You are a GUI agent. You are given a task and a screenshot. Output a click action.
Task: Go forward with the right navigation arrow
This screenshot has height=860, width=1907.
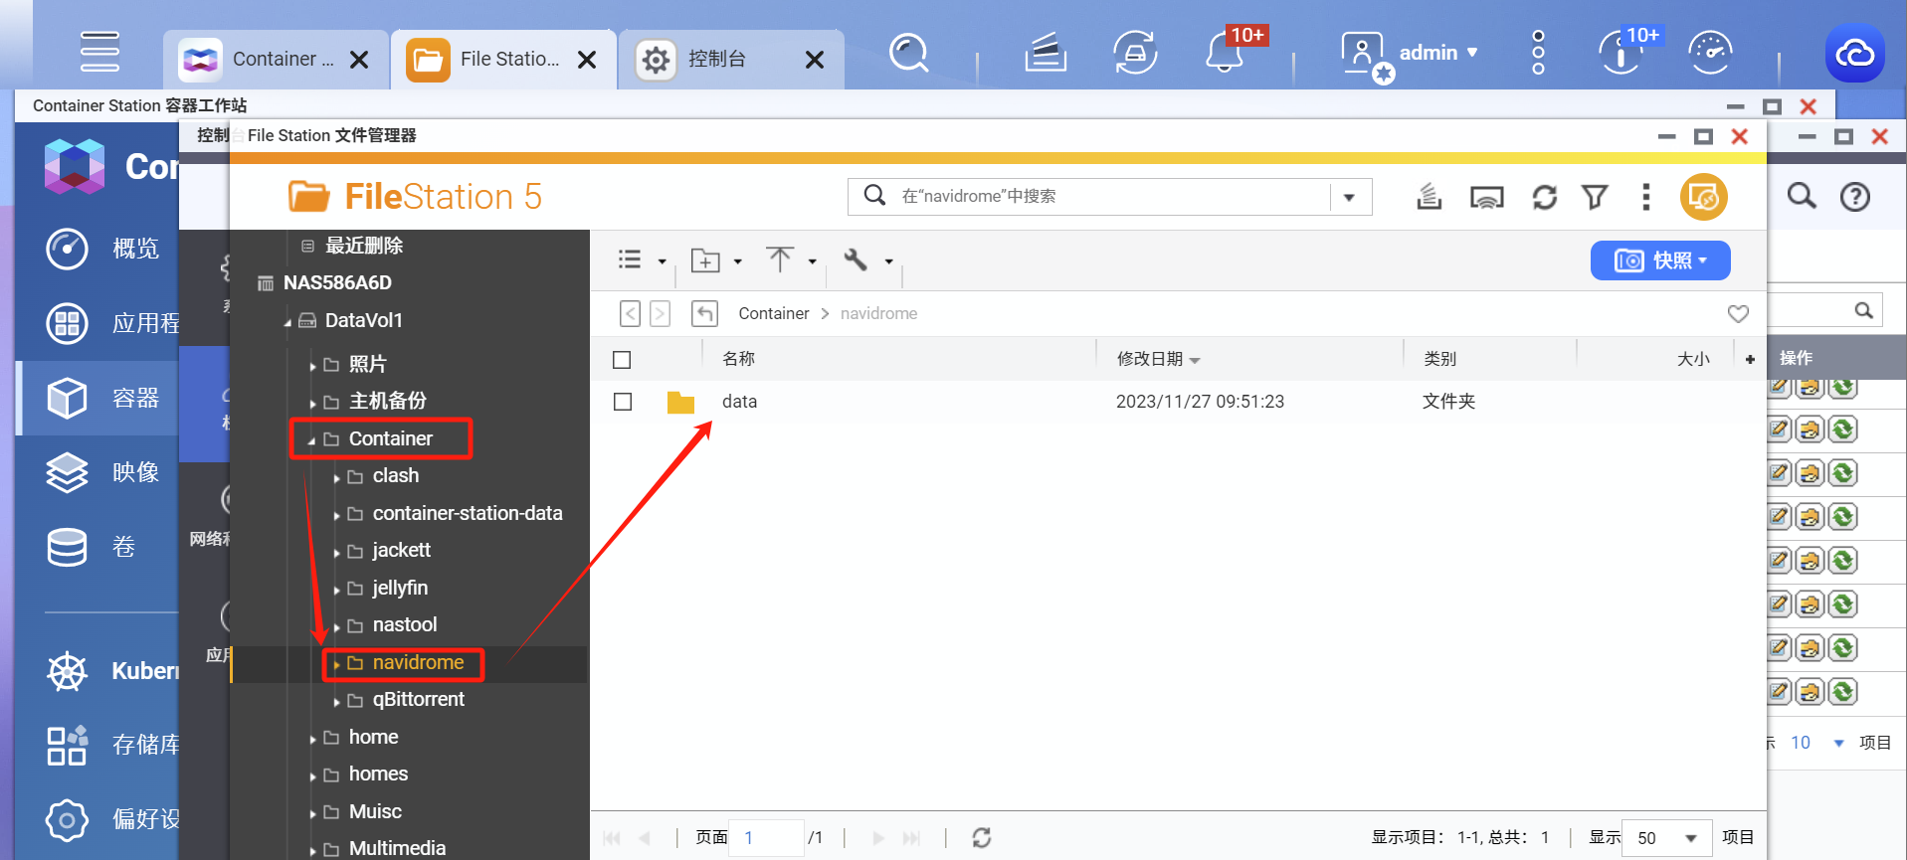660,314
